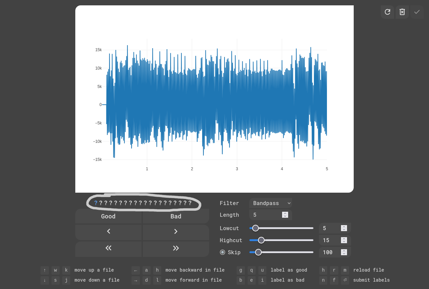
Task: Click the Skip slider handle
Action: [x=258, y=252]
